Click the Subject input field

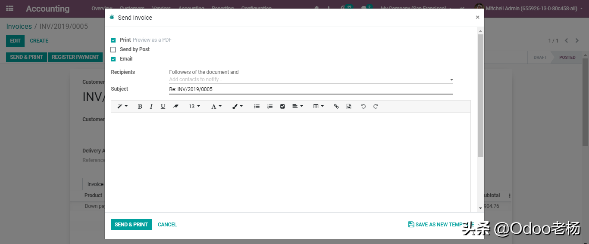point(311,89)
